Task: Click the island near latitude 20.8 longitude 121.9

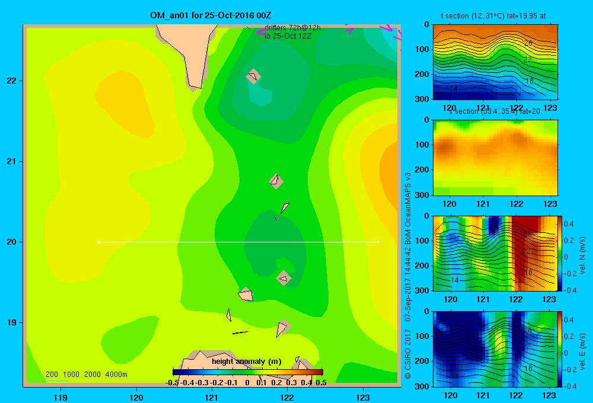Action: pyautogui.click(x=276, y=181)
